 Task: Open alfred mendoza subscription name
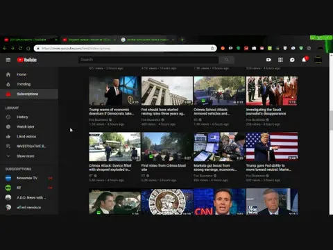point(28,208)
